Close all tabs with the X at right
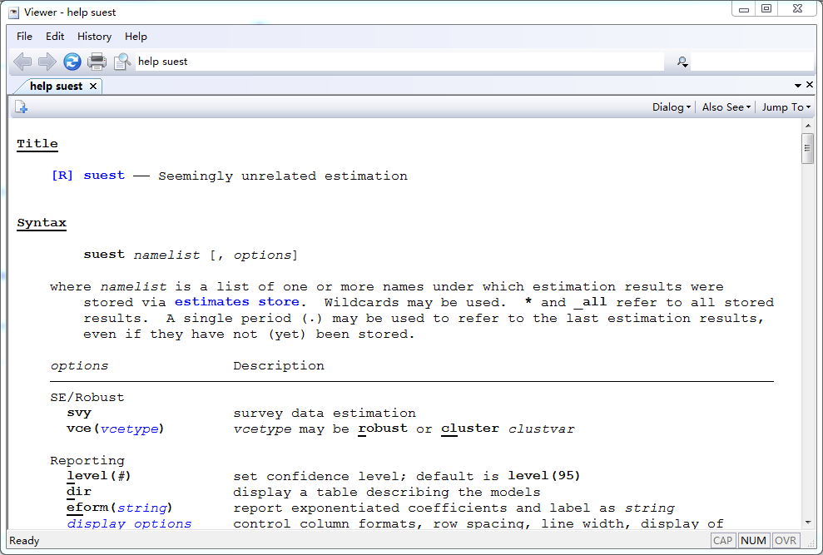This screenshot has width=823, height=555. pos(810,85)
